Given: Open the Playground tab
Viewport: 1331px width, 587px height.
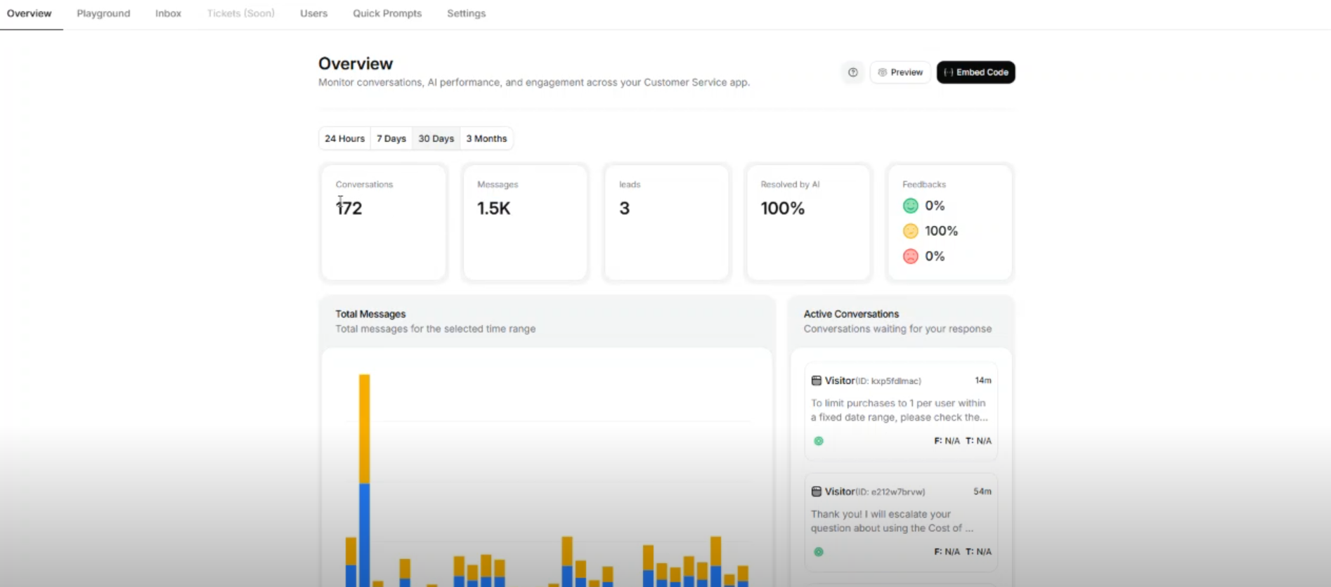Looking at the screenshot, I should [x=103, y=13].
